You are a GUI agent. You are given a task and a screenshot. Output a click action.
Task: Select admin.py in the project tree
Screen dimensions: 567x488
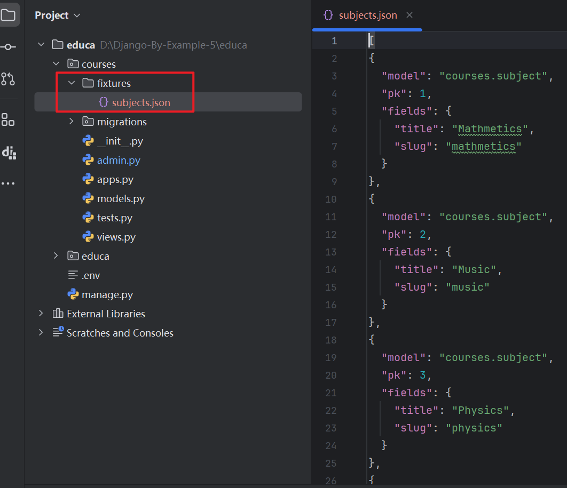(119, 160)
